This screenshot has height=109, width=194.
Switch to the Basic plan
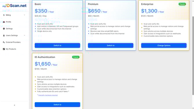(x=57, y=46)
